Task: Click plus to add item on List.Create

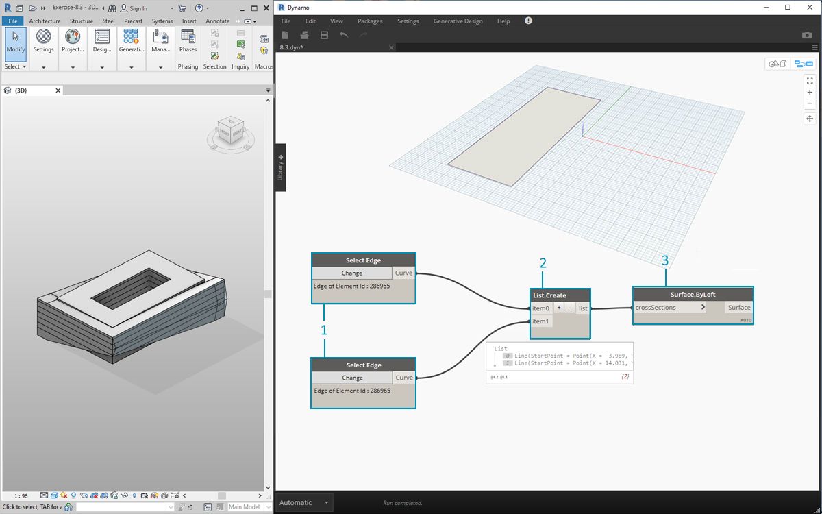Action: [559, 308]
